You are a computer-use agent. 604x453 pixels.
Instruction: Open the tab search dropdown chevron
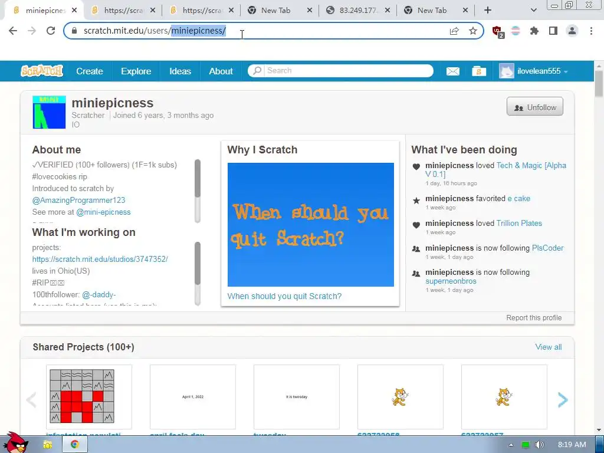(x=533, y=11)
